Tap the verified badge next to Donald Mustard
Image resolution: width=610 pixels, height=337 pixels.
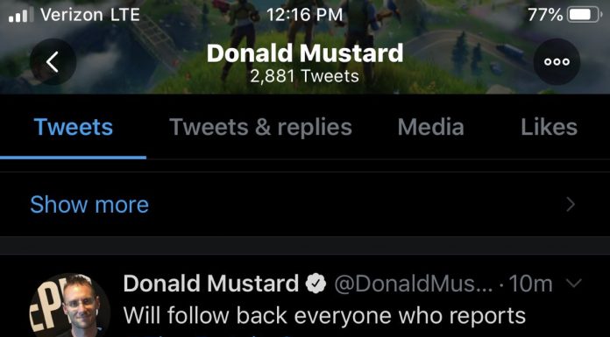click(x=316, y=284)
